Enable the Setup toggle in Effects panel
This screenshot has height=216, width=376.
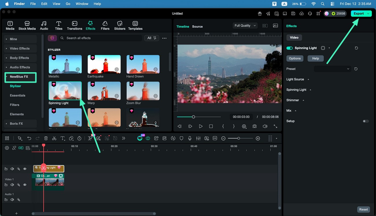[x=365, y=121]
